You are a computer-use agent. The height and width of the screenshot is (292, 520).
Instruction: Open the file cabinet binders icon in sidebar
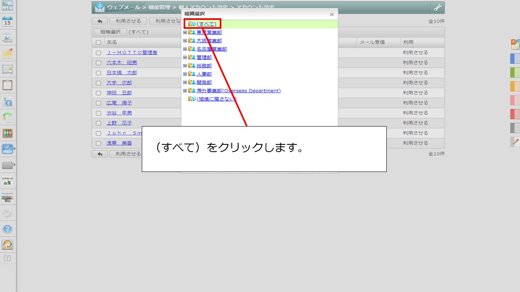click(7, 133)
